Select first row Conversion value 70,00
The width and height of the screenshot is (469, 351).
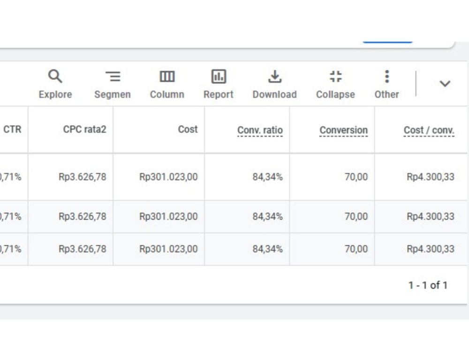tap(356, 177)
